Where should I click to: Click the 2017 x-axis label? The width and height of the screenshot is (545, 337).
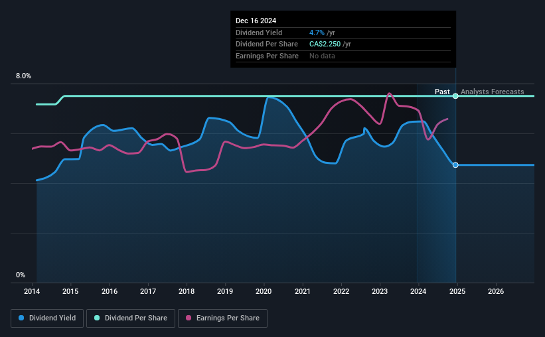click(148, 291)
